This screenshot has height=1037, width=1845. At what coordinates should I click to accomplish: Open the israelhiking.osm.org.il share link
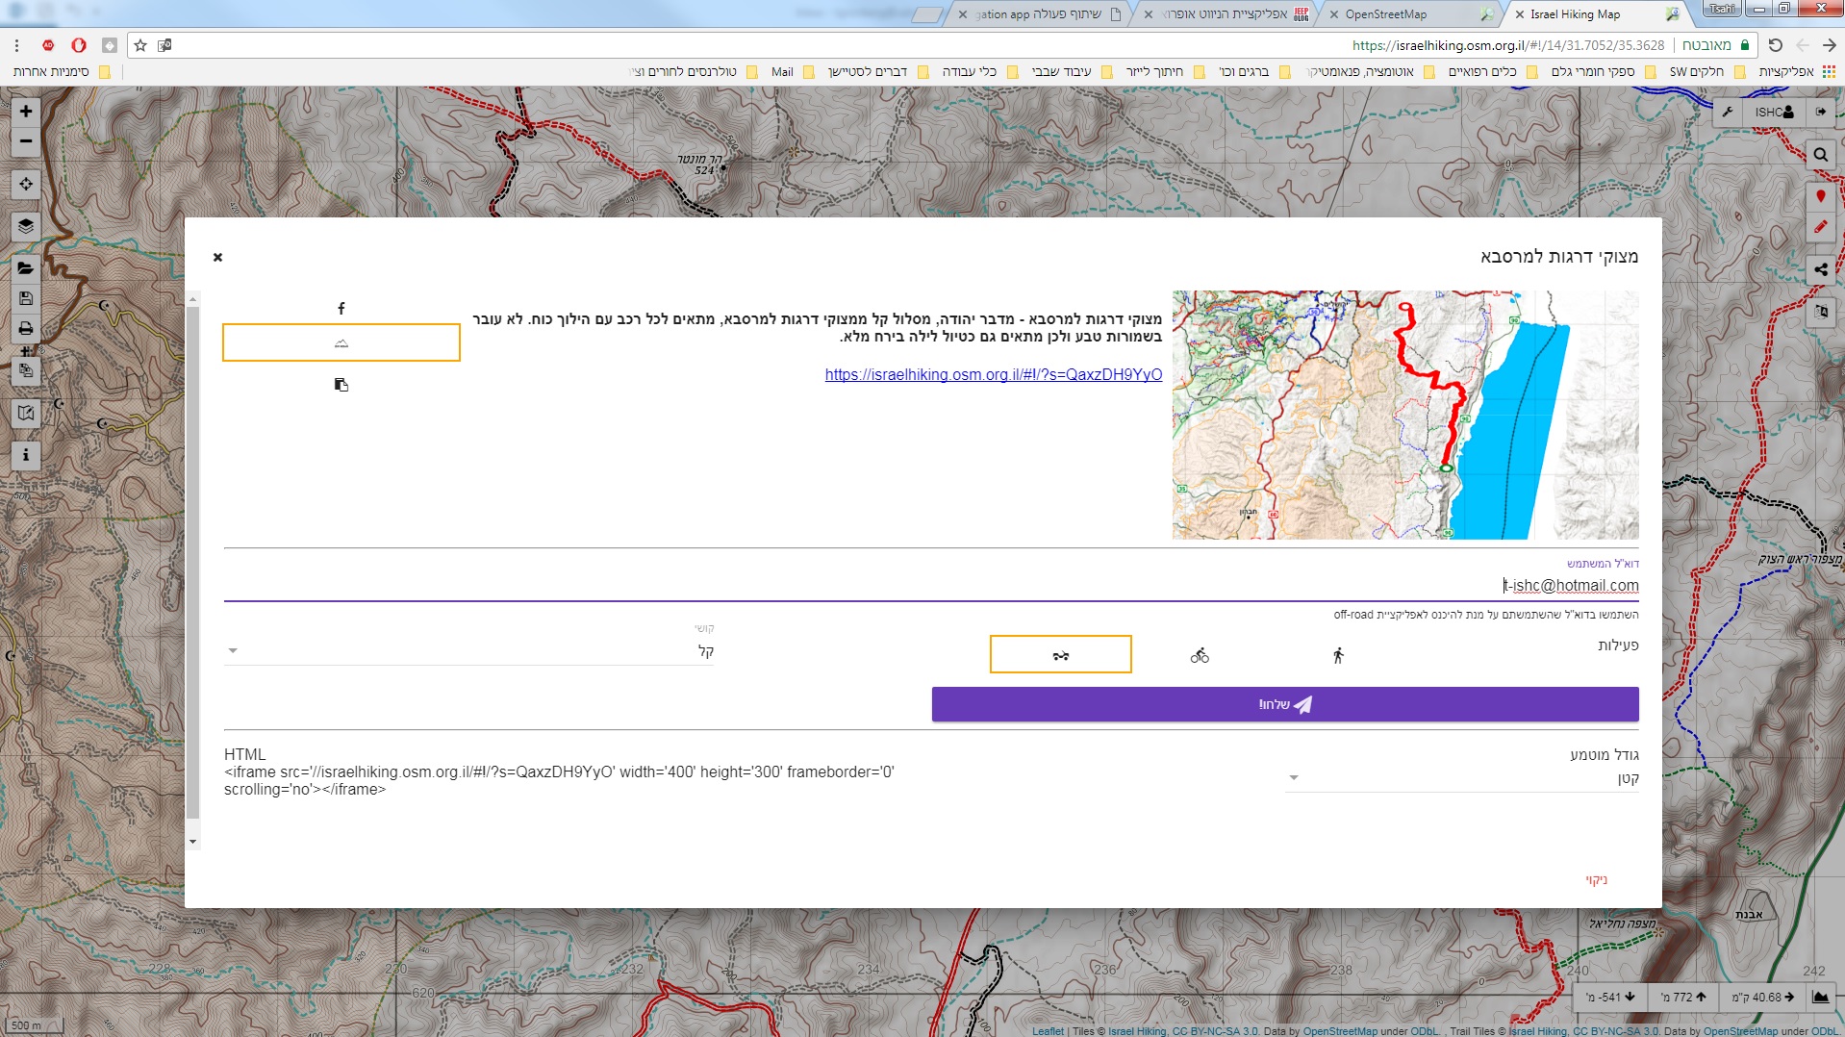[x=993, y=375]
